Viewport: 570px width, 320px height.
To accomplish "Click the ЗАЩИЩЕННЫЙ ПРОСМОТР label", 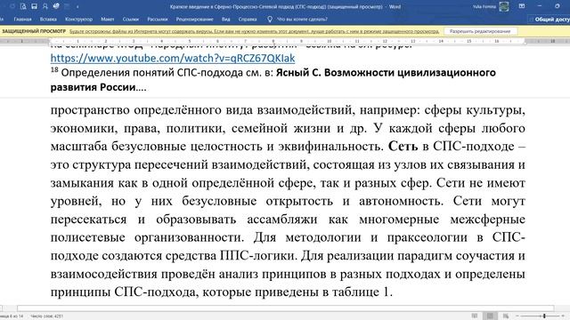I will (x=34, y=32).
